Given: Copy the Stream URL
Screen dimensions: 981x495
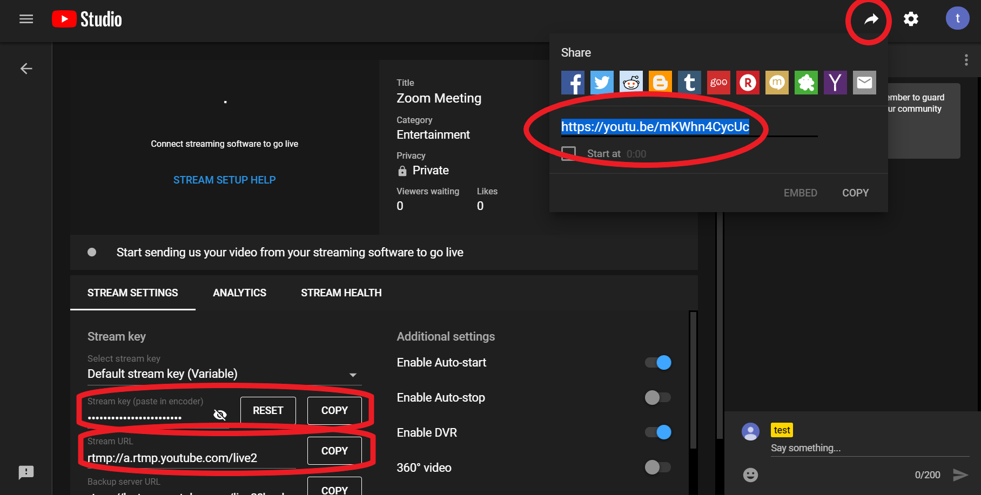Looking at the screenshot, I should pos(334,451).
